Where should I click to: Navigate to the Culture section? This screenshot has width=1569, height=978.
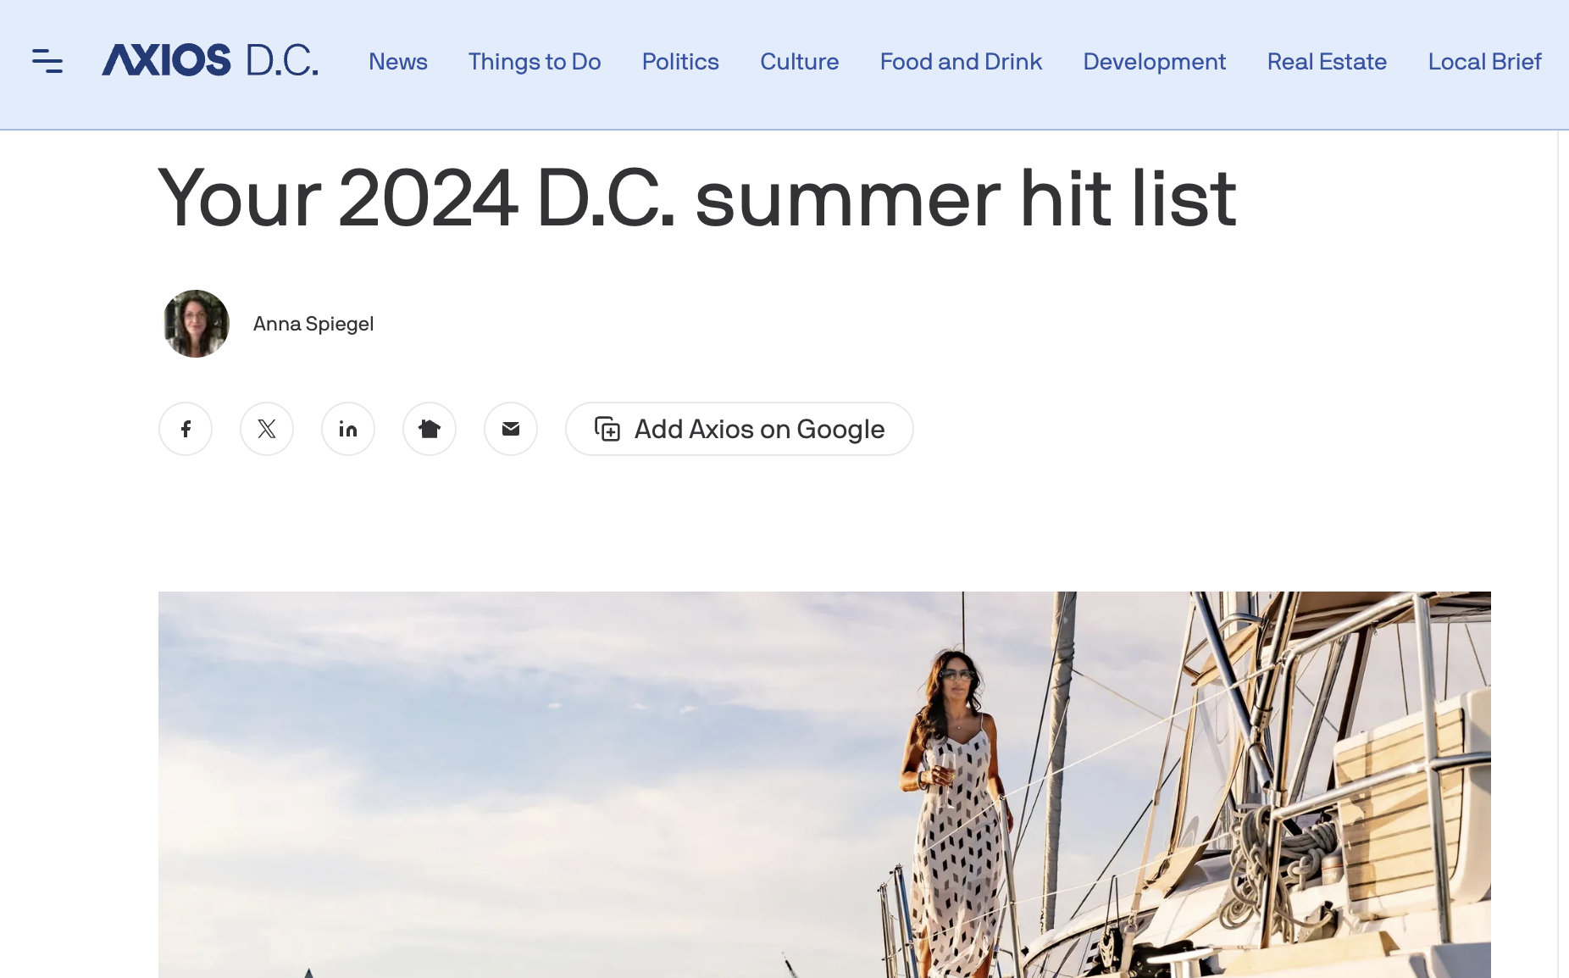click(x=799, y=62)
